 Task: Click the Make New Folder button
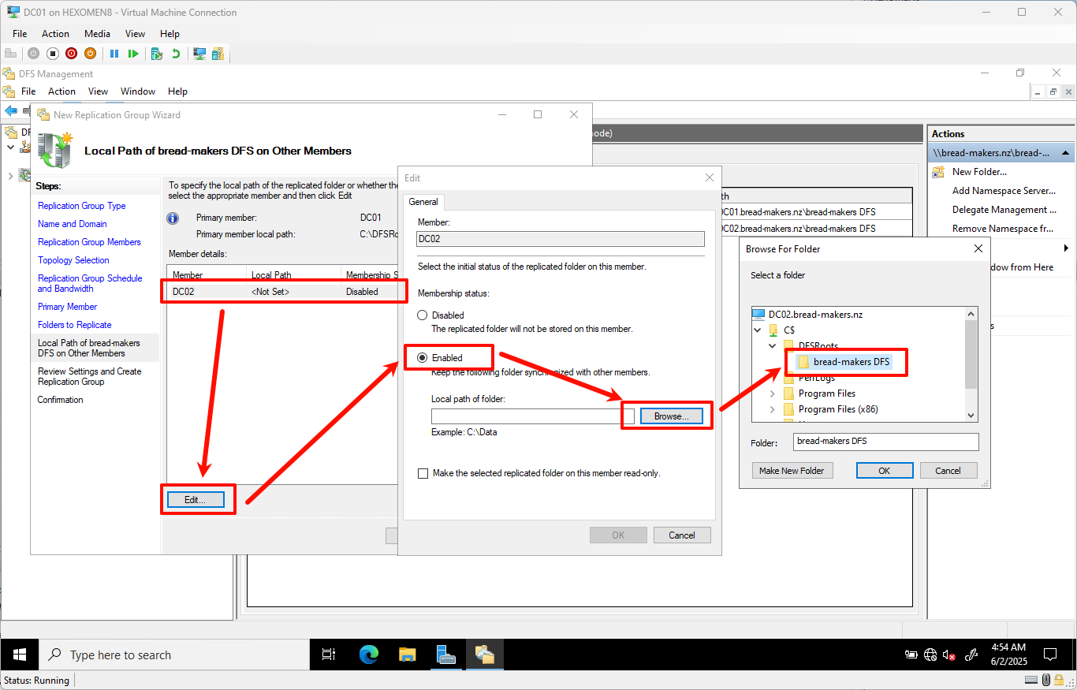click(x=792, y=470)
